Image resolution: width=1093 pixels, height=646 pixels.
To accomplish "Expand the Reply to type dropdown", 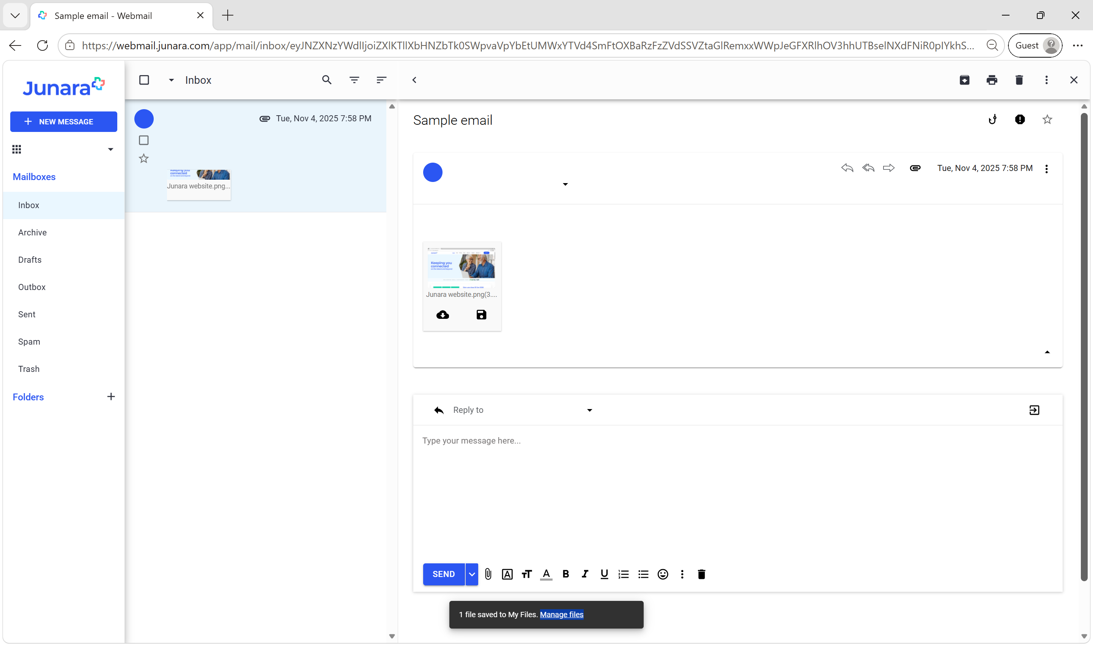I will pos(589,410).
